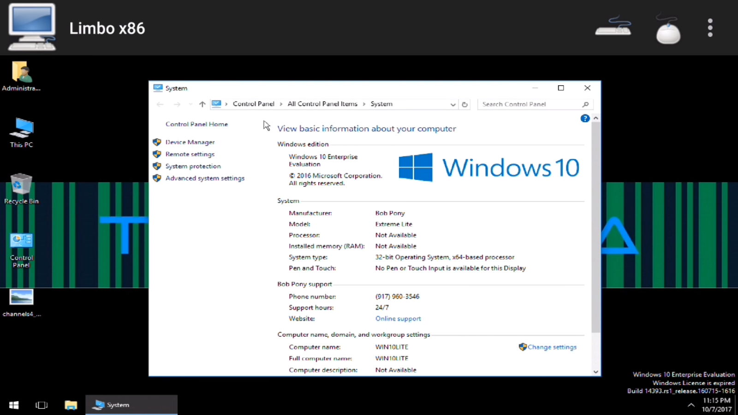Open System protection link
This screenshot has width=738, height=415.
(x=193, y=166)
